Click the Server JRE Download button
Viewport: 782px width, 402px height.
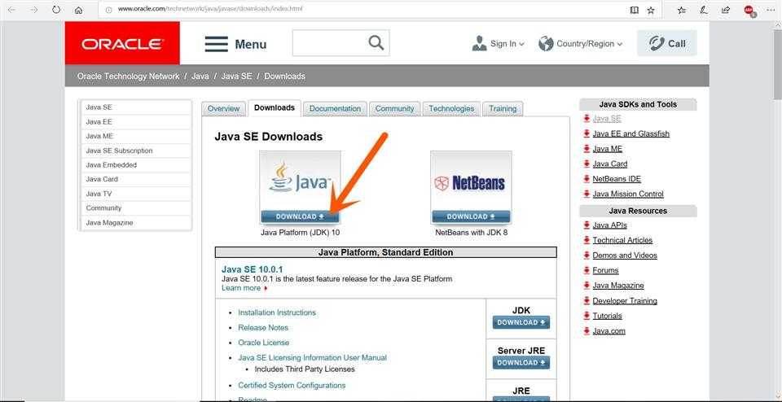tap(521, 363)
